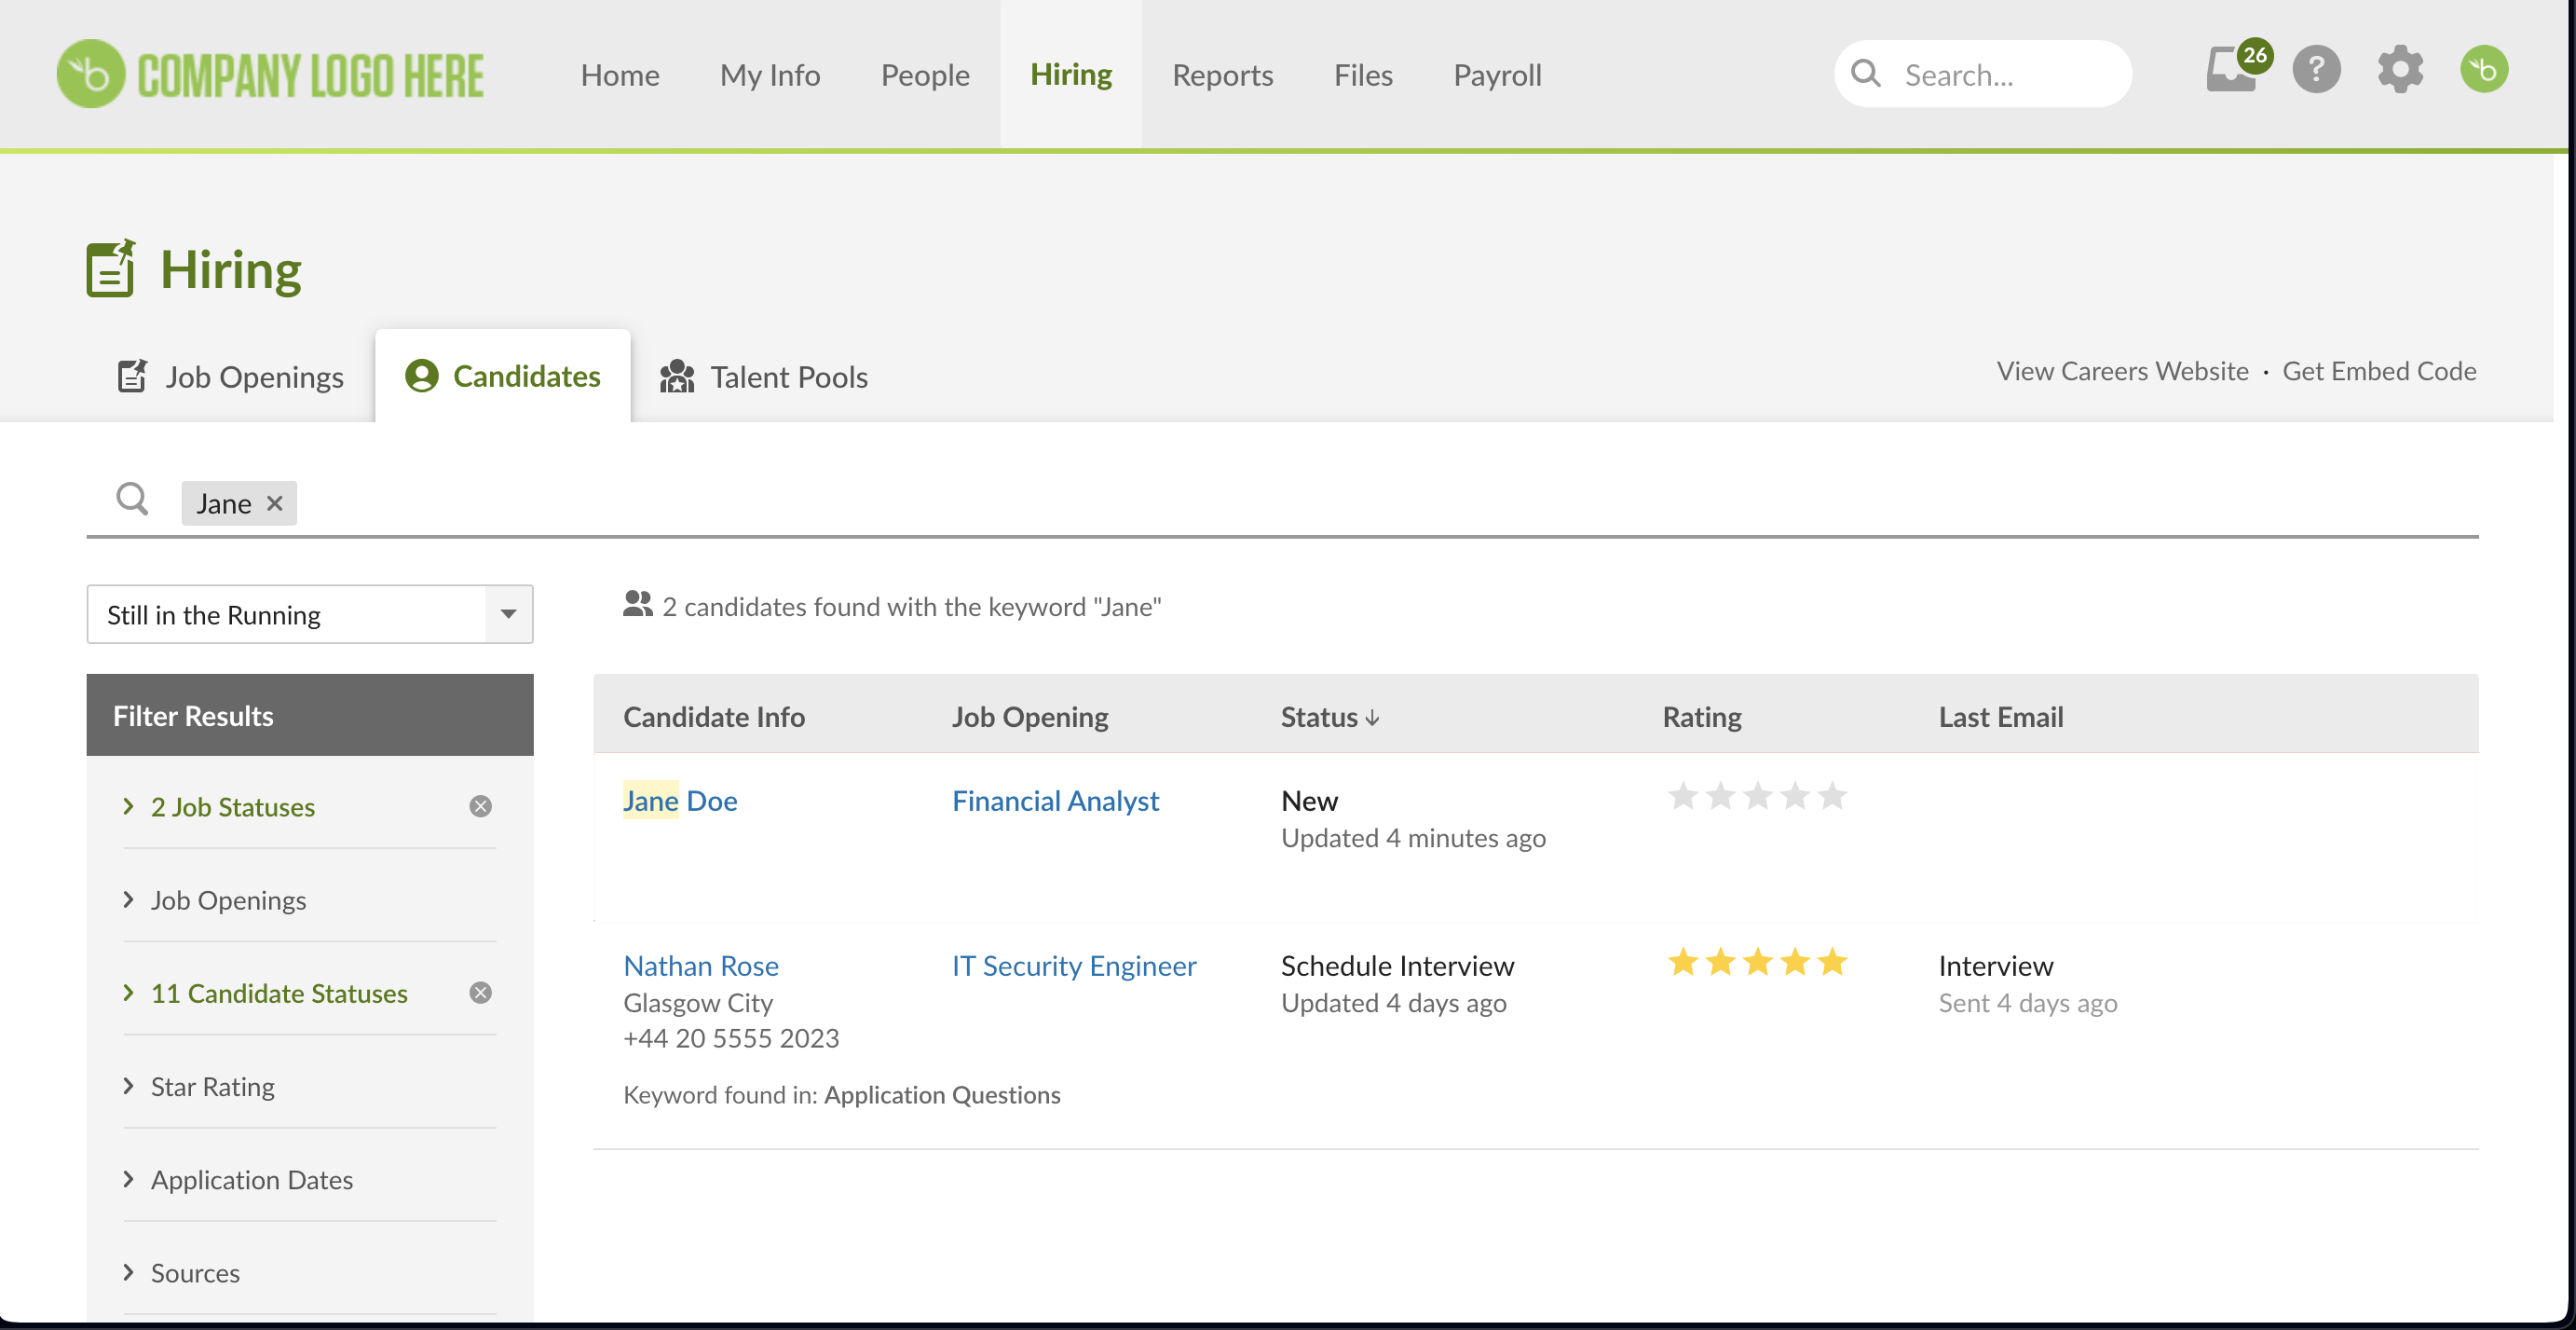Click the Filter Results panel header
The width and height of the screenshot is (2576, 1330).
[x=310, y=715]
